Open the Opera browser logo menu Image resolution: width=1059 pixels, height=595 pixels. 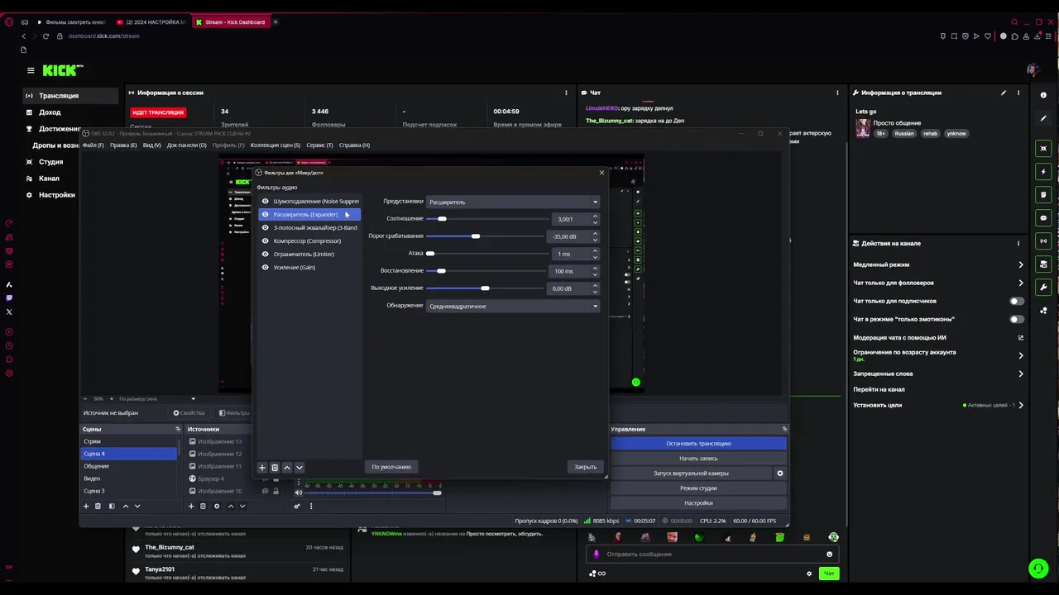pos(9,22)
